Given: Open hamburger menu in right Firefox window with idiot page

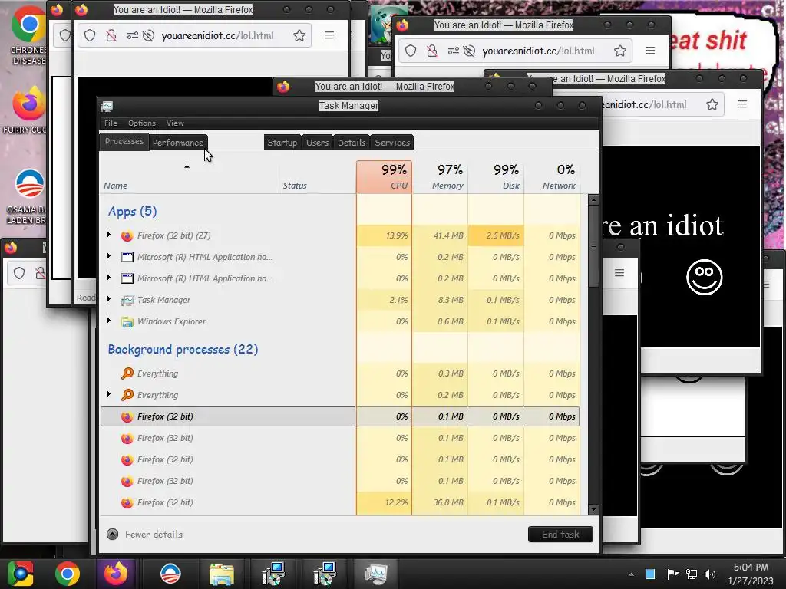Looking at the screenshot, I should (x=742, y=104).
